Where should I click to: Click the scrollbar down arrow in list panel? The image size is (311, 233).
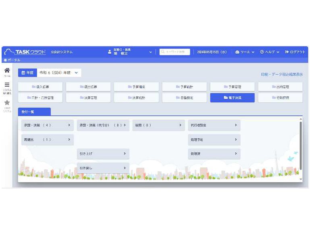click(301, 179)
